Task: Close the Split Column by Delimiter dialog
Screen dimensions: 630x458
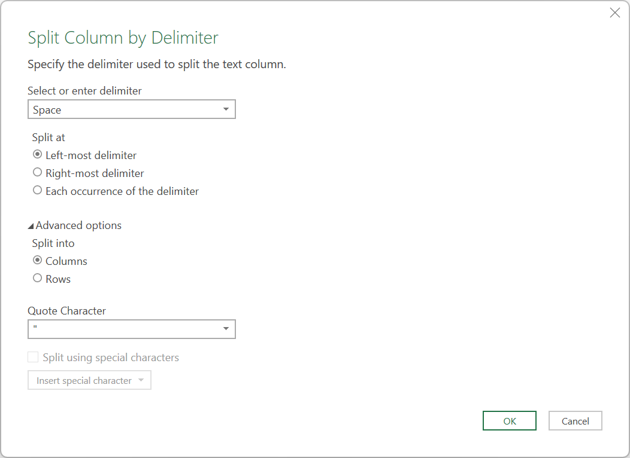Action: point(614,13)
